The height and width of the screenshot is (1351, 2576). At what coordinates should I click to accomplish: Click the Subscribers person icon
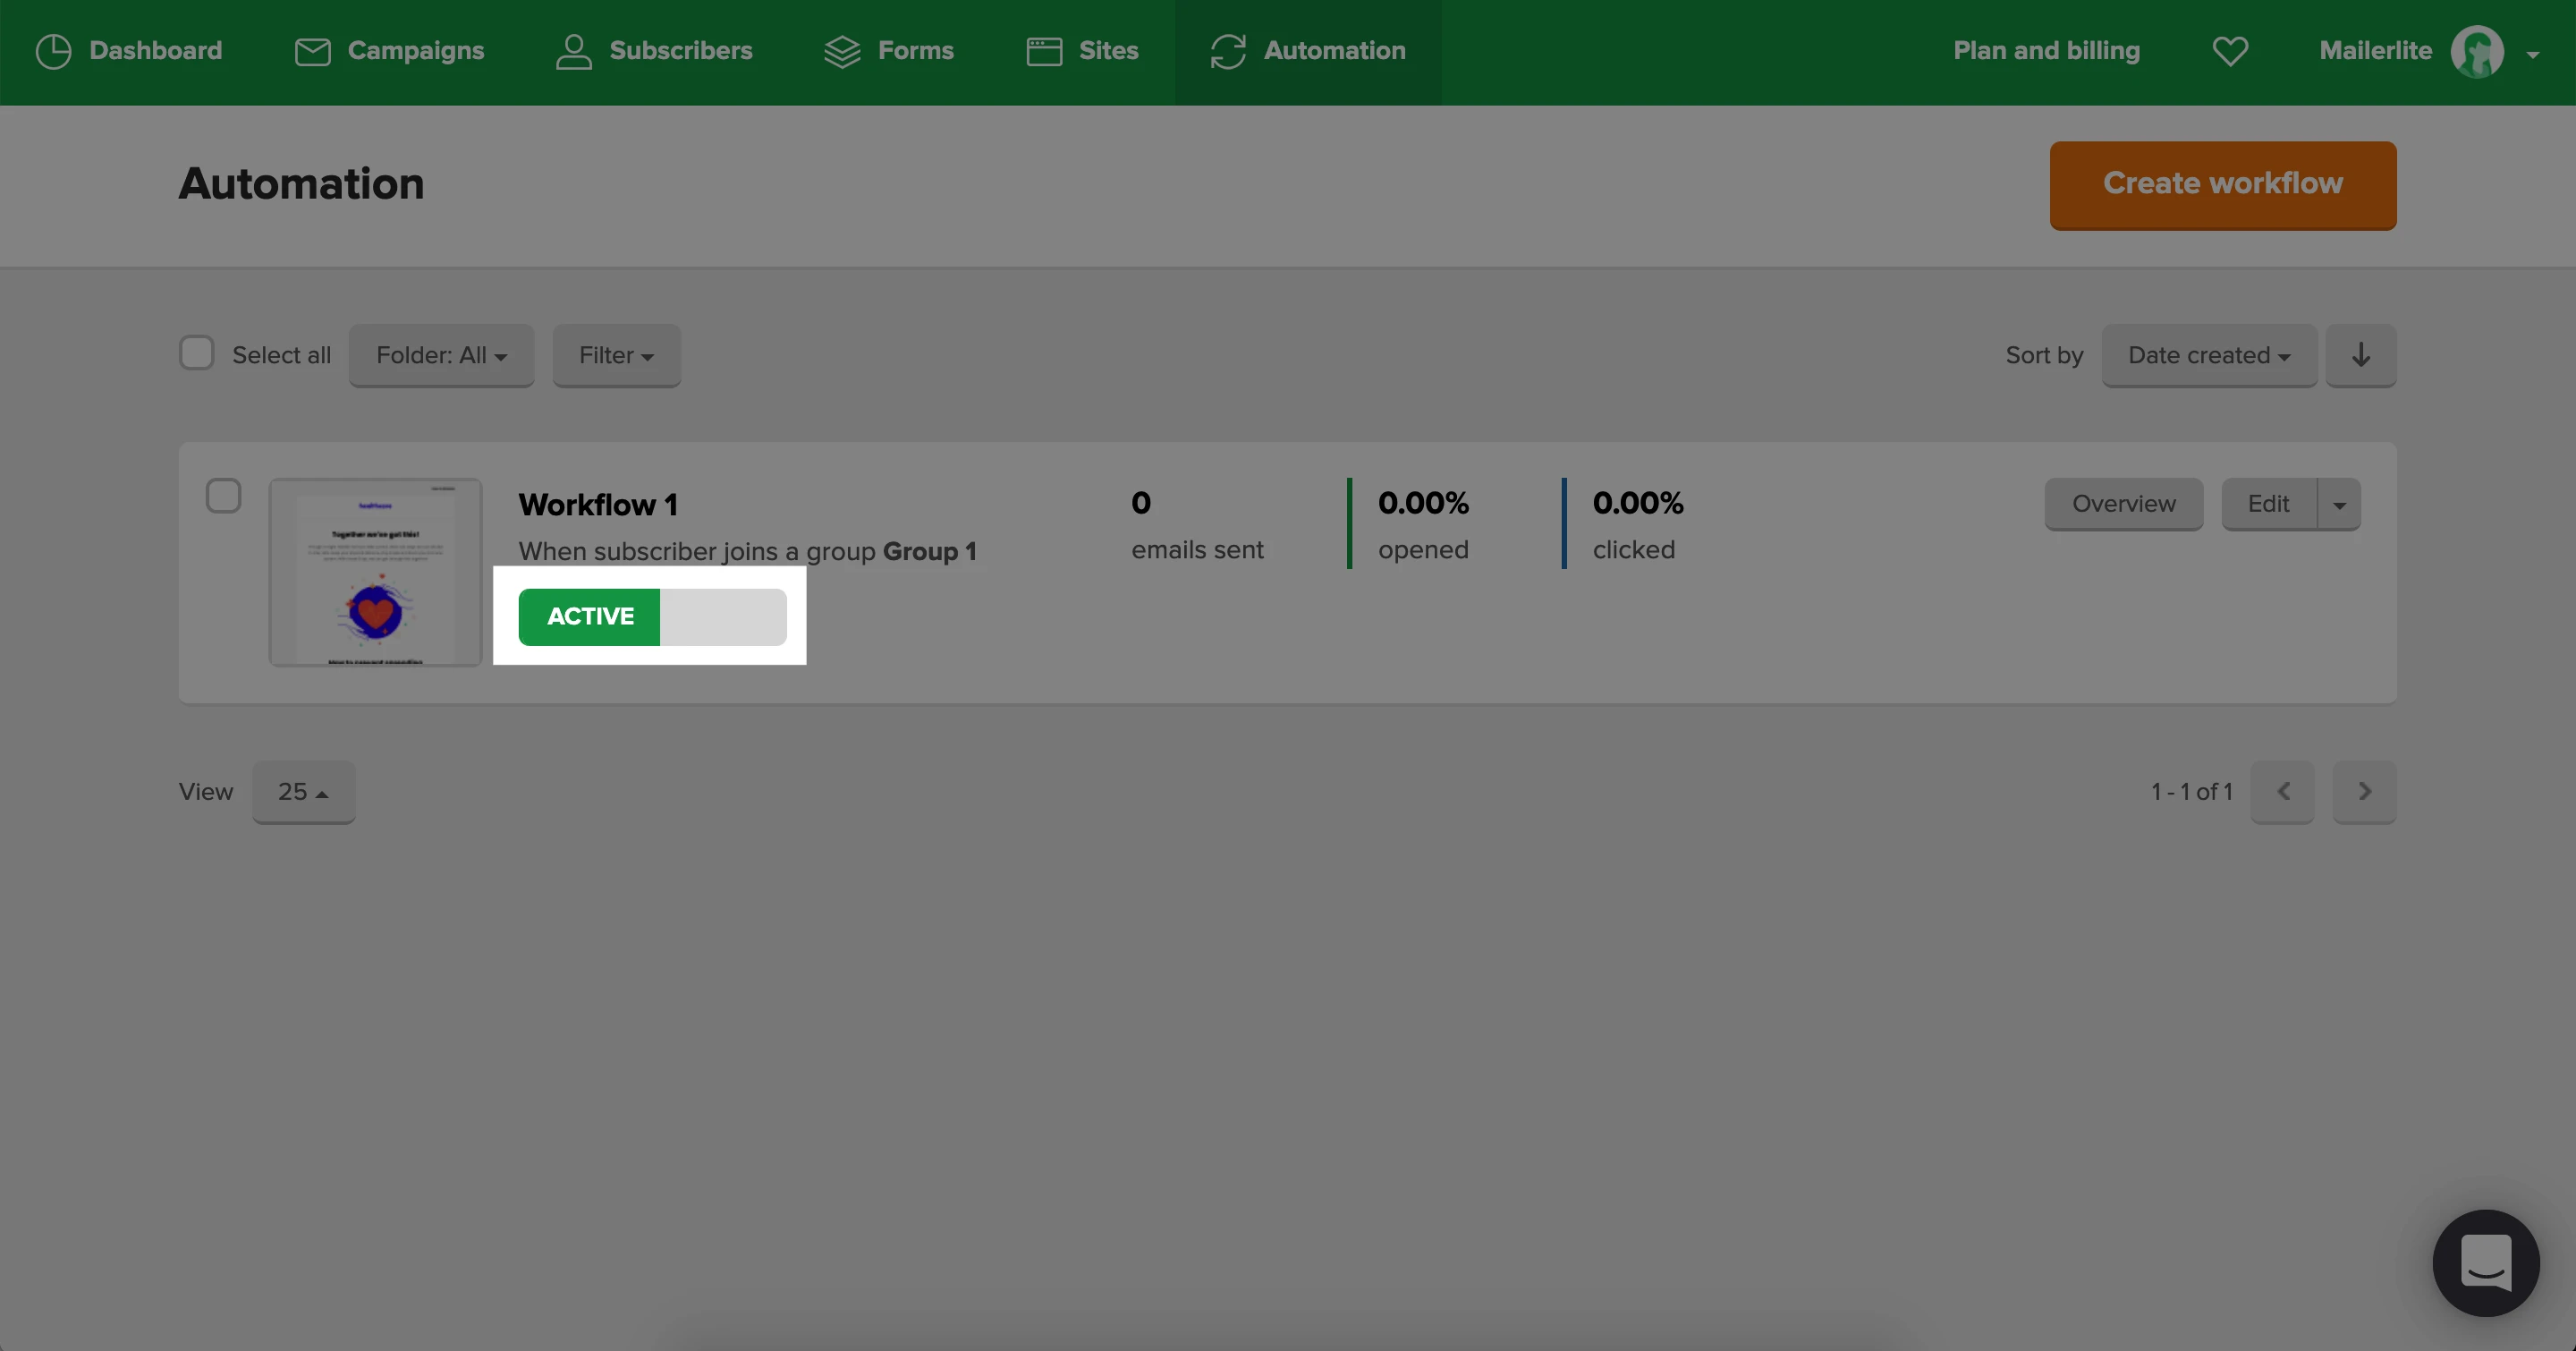click(573, 51)
